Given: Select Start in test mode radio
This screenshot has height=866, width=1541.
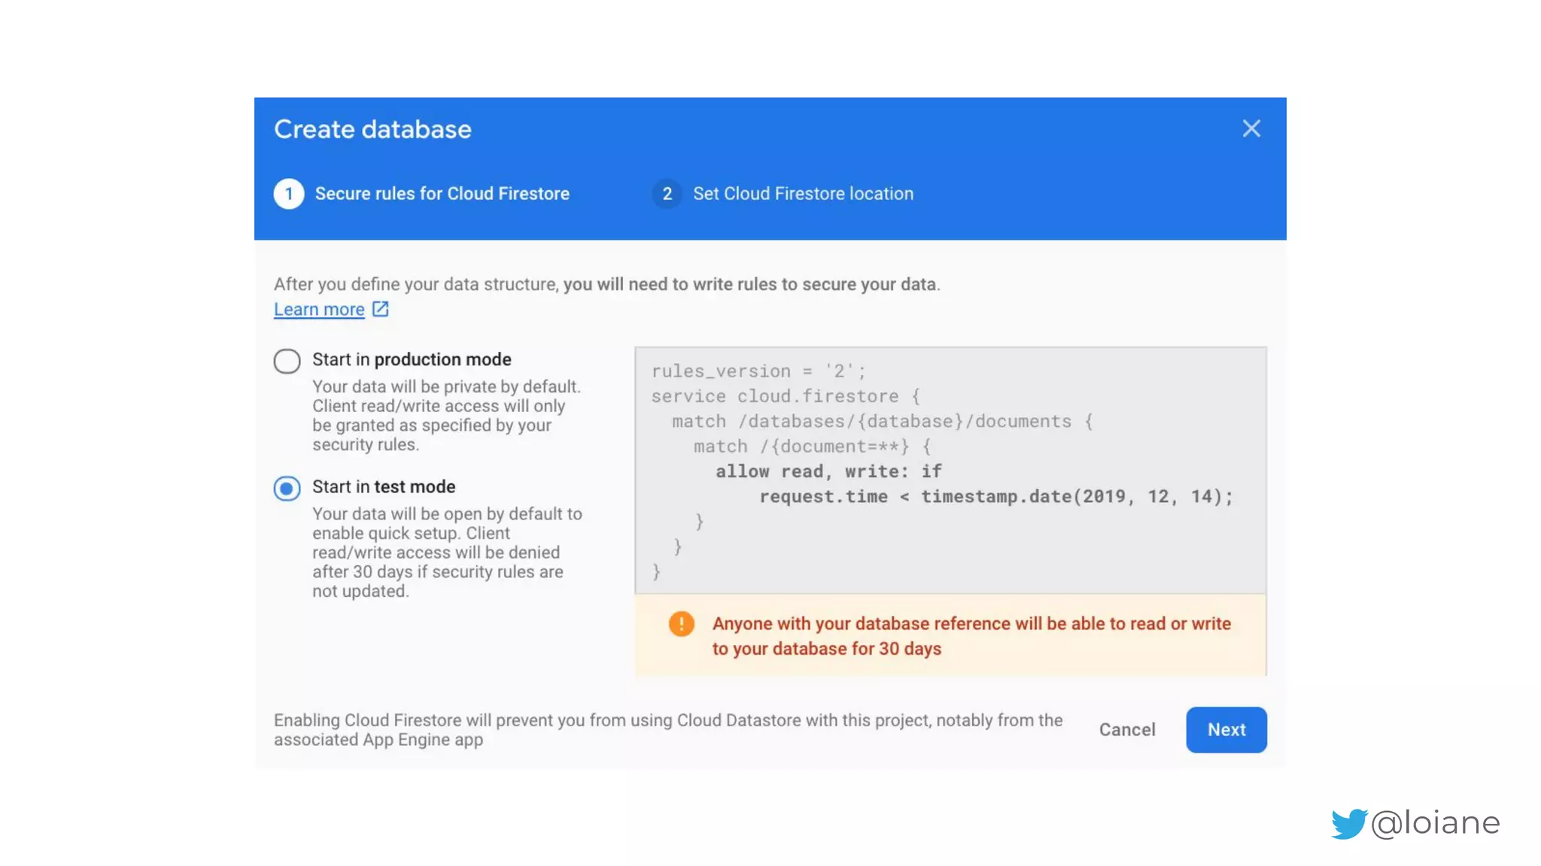Looking at the screenshot, I should pyautogui.click(x=287, y=489).
